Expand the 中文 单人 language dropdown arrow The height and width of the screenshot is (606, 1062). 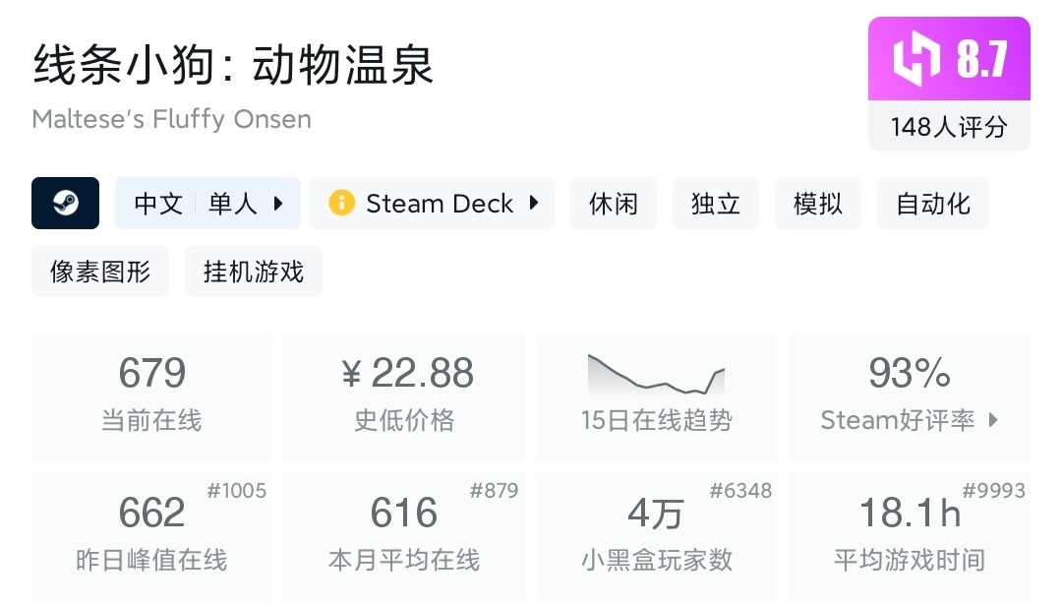(x=278, y=204)
